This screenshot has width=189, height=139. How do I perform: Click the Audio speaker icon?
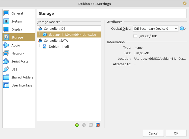tap(6, 45)
